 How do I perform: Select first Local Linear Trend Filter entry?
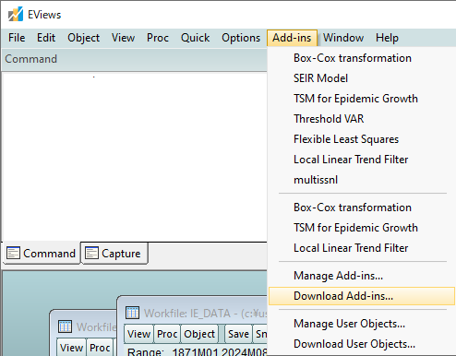pos(362,160)
